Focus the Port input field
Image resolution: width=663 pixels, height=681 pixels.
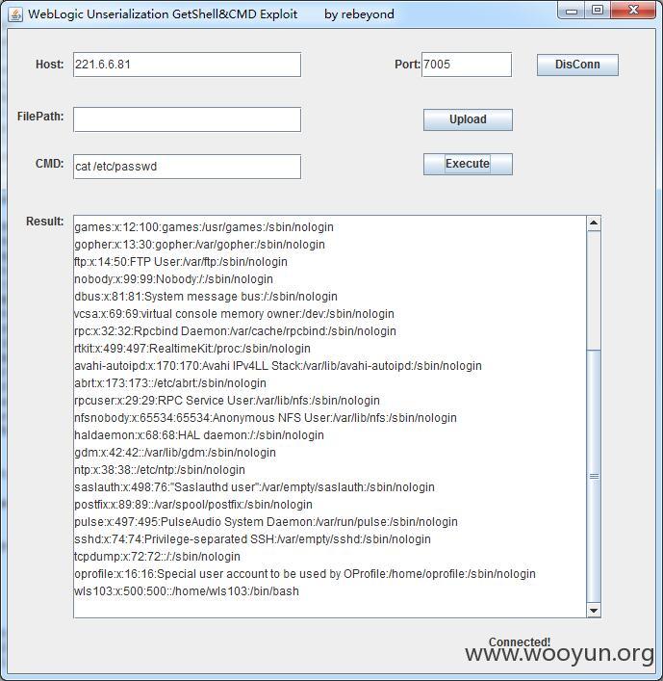click(467, 65)
